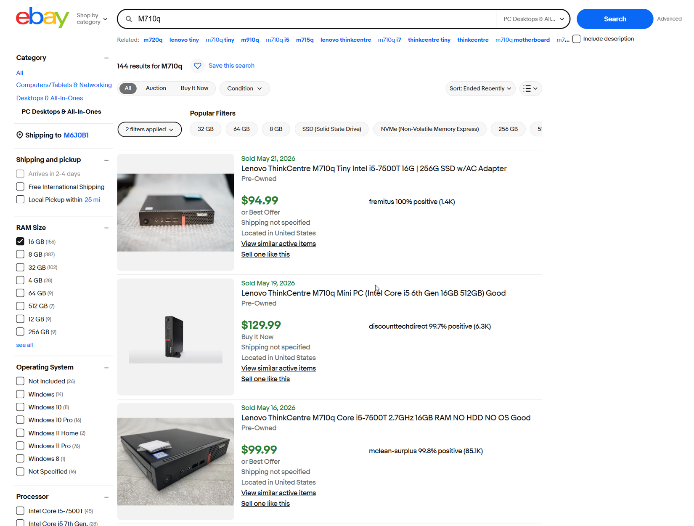The width and height of the screenshot is (694, 526).
Task: Apply the 32 GB popular filter chip
Action: point(206,129)
